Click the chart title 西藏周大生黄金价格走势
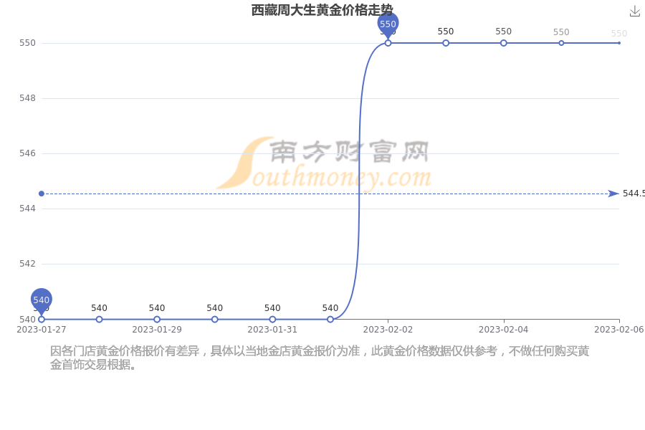Viewport: 645px width, 430px height. (322, 10)
